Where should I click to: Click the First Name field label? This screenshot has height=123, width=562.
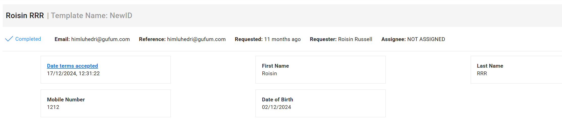(275, 66)
